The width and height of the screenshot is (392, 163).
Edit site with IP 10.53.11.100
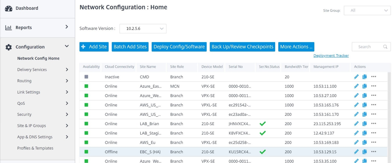coord(356,86)
